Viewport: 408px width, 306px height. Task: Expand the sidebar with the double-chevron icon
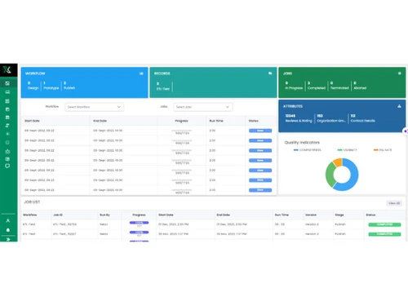[x=8, y=239]
